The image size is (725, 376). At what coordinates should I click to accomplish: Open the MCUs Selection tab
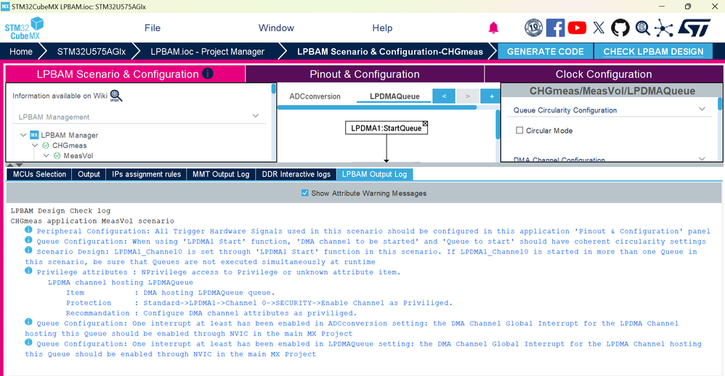(x=39, y=174)
